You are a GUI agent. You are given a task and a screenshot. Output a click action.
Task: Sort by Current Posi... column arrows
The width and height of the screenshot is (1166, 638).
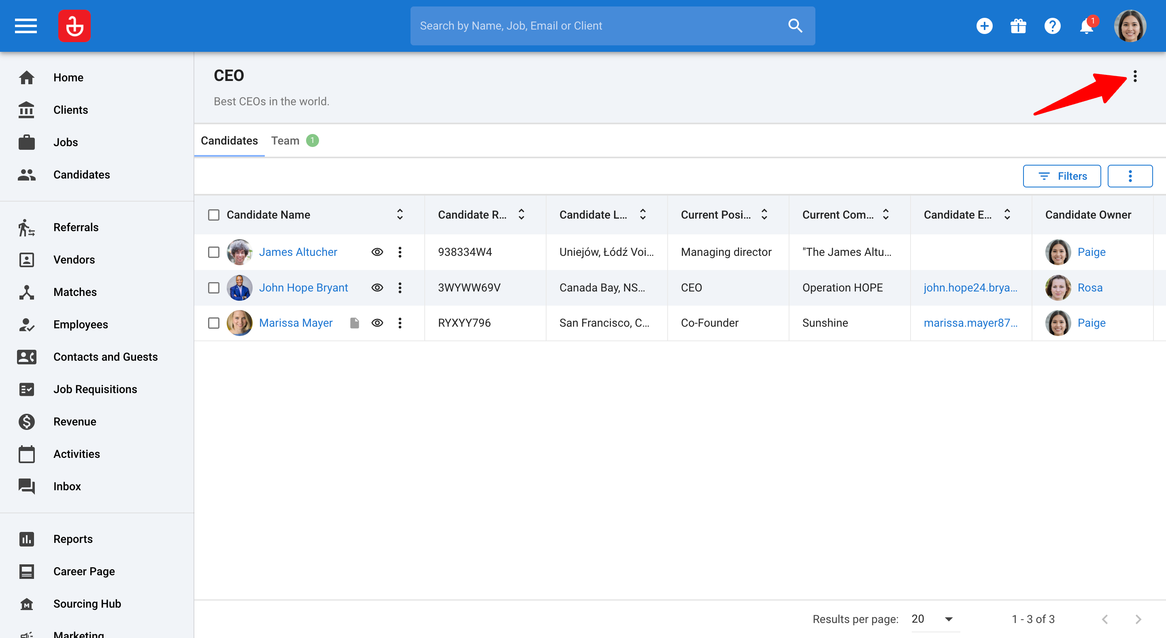(x=764, y=215)
